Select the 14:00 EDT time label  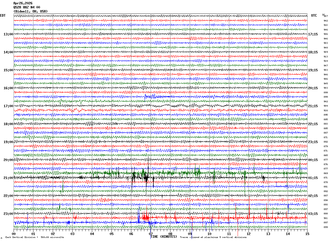click(x=8, y=52)
